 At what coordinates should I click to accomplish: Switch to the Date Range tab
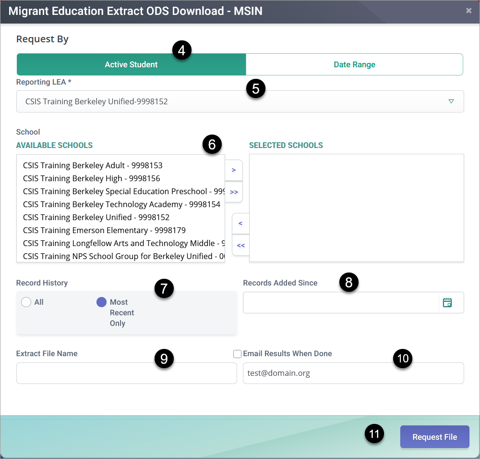pos(355,64)
